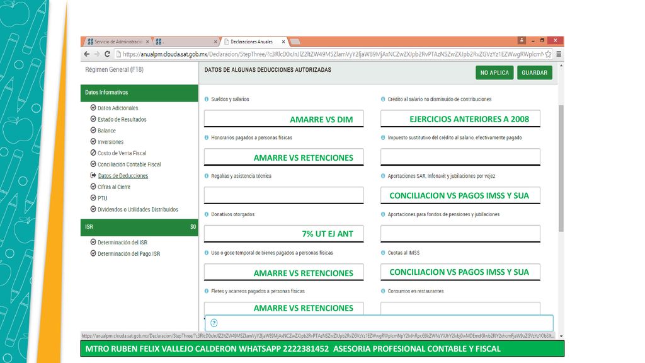
Task: Click info icon beside Aportaciones para fondos de pensiones
Action: 383,214
